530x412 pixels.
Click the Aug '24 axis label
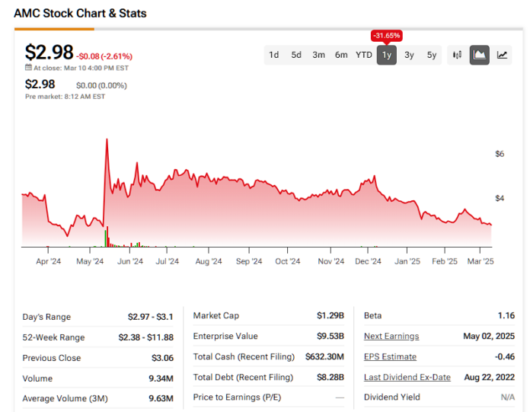click(209, 261)
